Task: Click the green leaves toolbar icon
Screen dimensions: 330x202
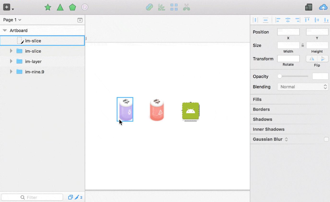Action: pos(161,7)
